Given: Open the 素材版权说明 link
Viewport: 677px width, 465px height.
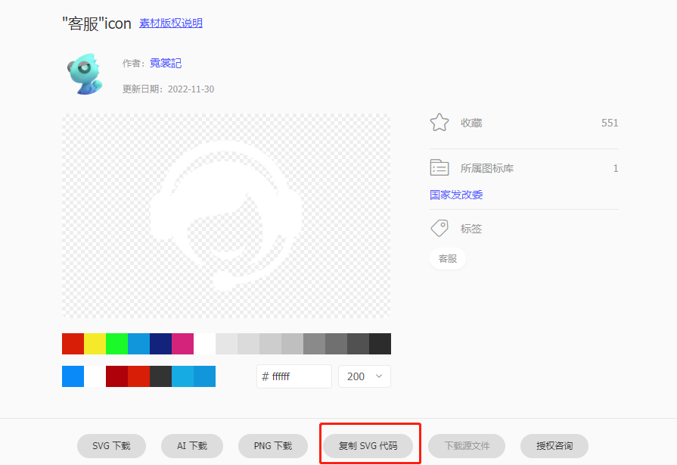Looking at the screenshot, I should coord(171,23).
